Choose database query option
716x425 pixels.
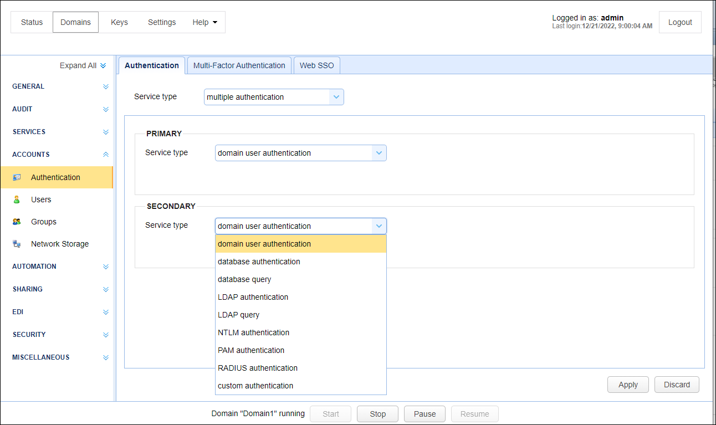coord(301,279)
